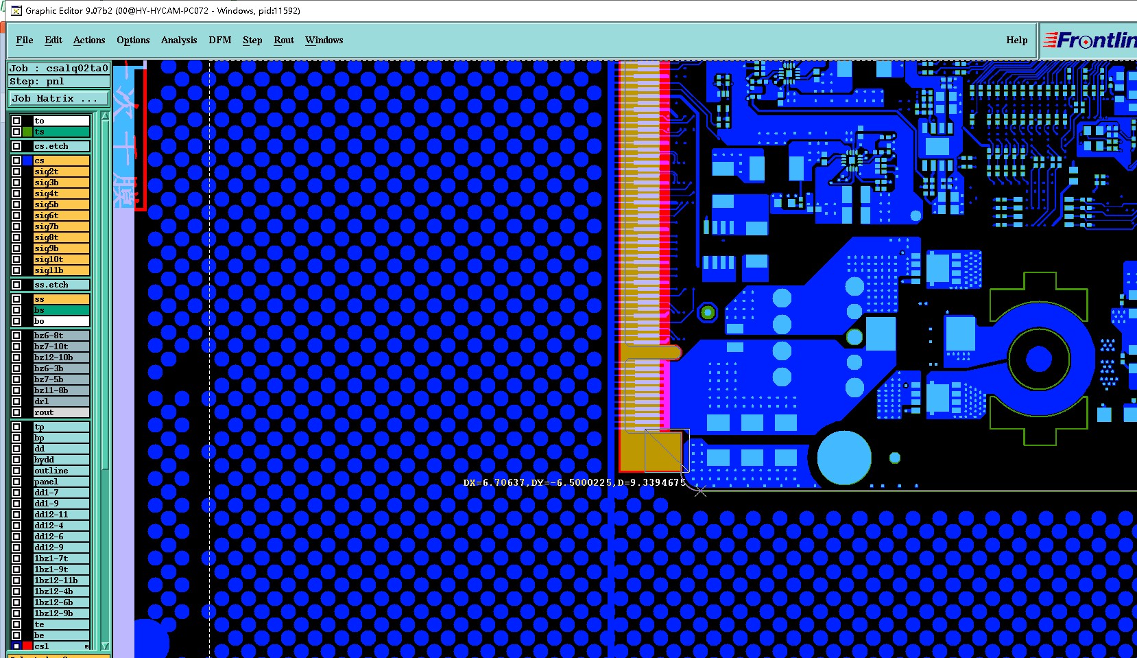Open the Analysis menu

[179, 40]
